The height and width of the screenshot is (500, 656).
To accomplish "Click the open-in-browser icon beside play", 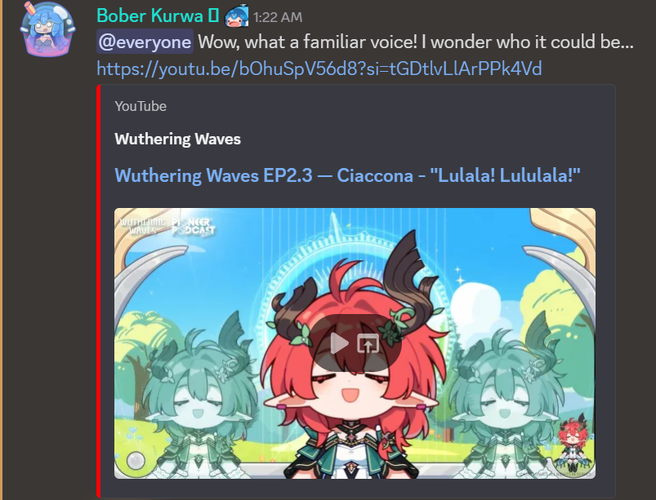I will (x=368, y=343).
